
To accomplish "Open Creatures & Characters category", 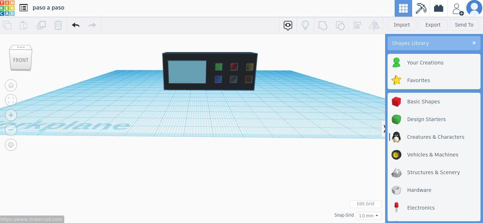I will [x=434, y=137].
